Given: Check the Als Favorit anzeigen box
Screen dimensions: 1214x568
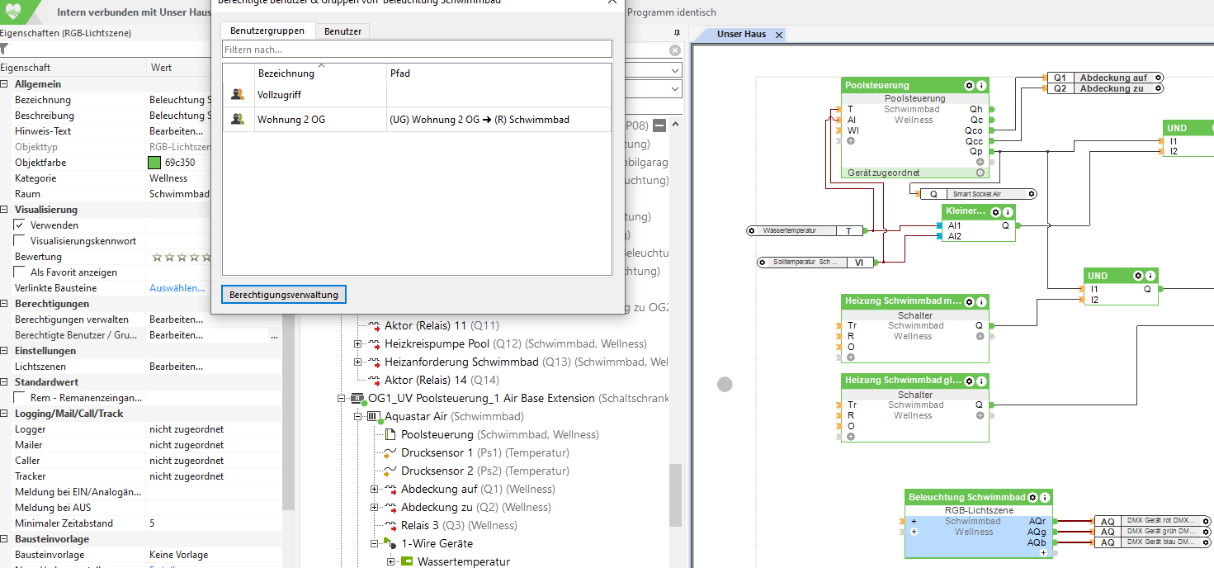Looking at the screenshot, I should tap(20, 272).
